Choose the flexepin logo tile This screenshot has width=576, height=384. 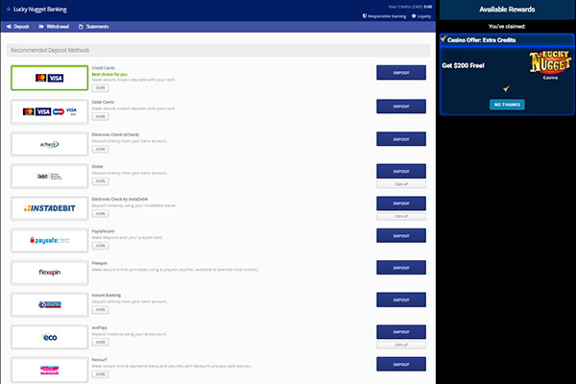(x=50, y=273)
